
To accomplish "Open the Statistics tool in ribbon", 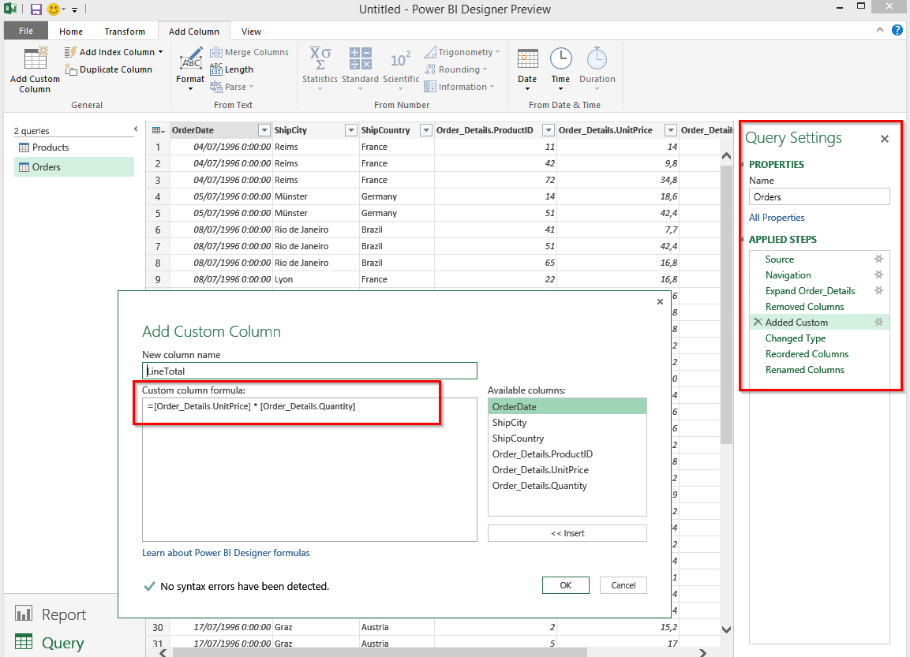I will click(x=320, y=58).
